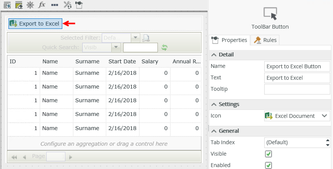The image size is (333, 169).
Task: Toggle the Enabled checkbox
Action: 268,165
